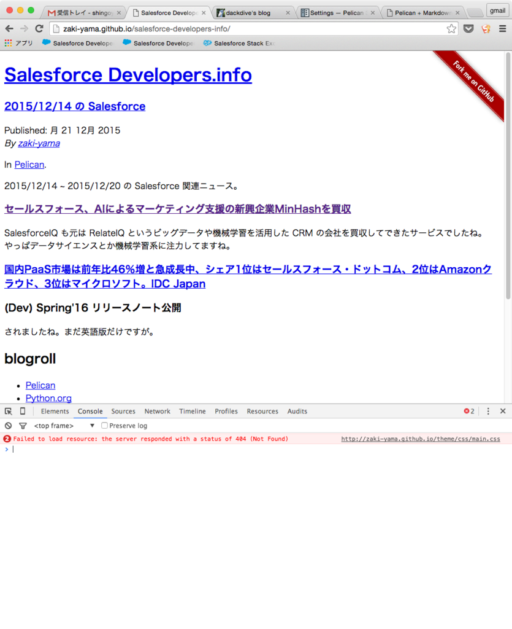This screenshot has height=629, width=512.
Task: Visit the zaki-yama author link
Action: pos(39,143)
